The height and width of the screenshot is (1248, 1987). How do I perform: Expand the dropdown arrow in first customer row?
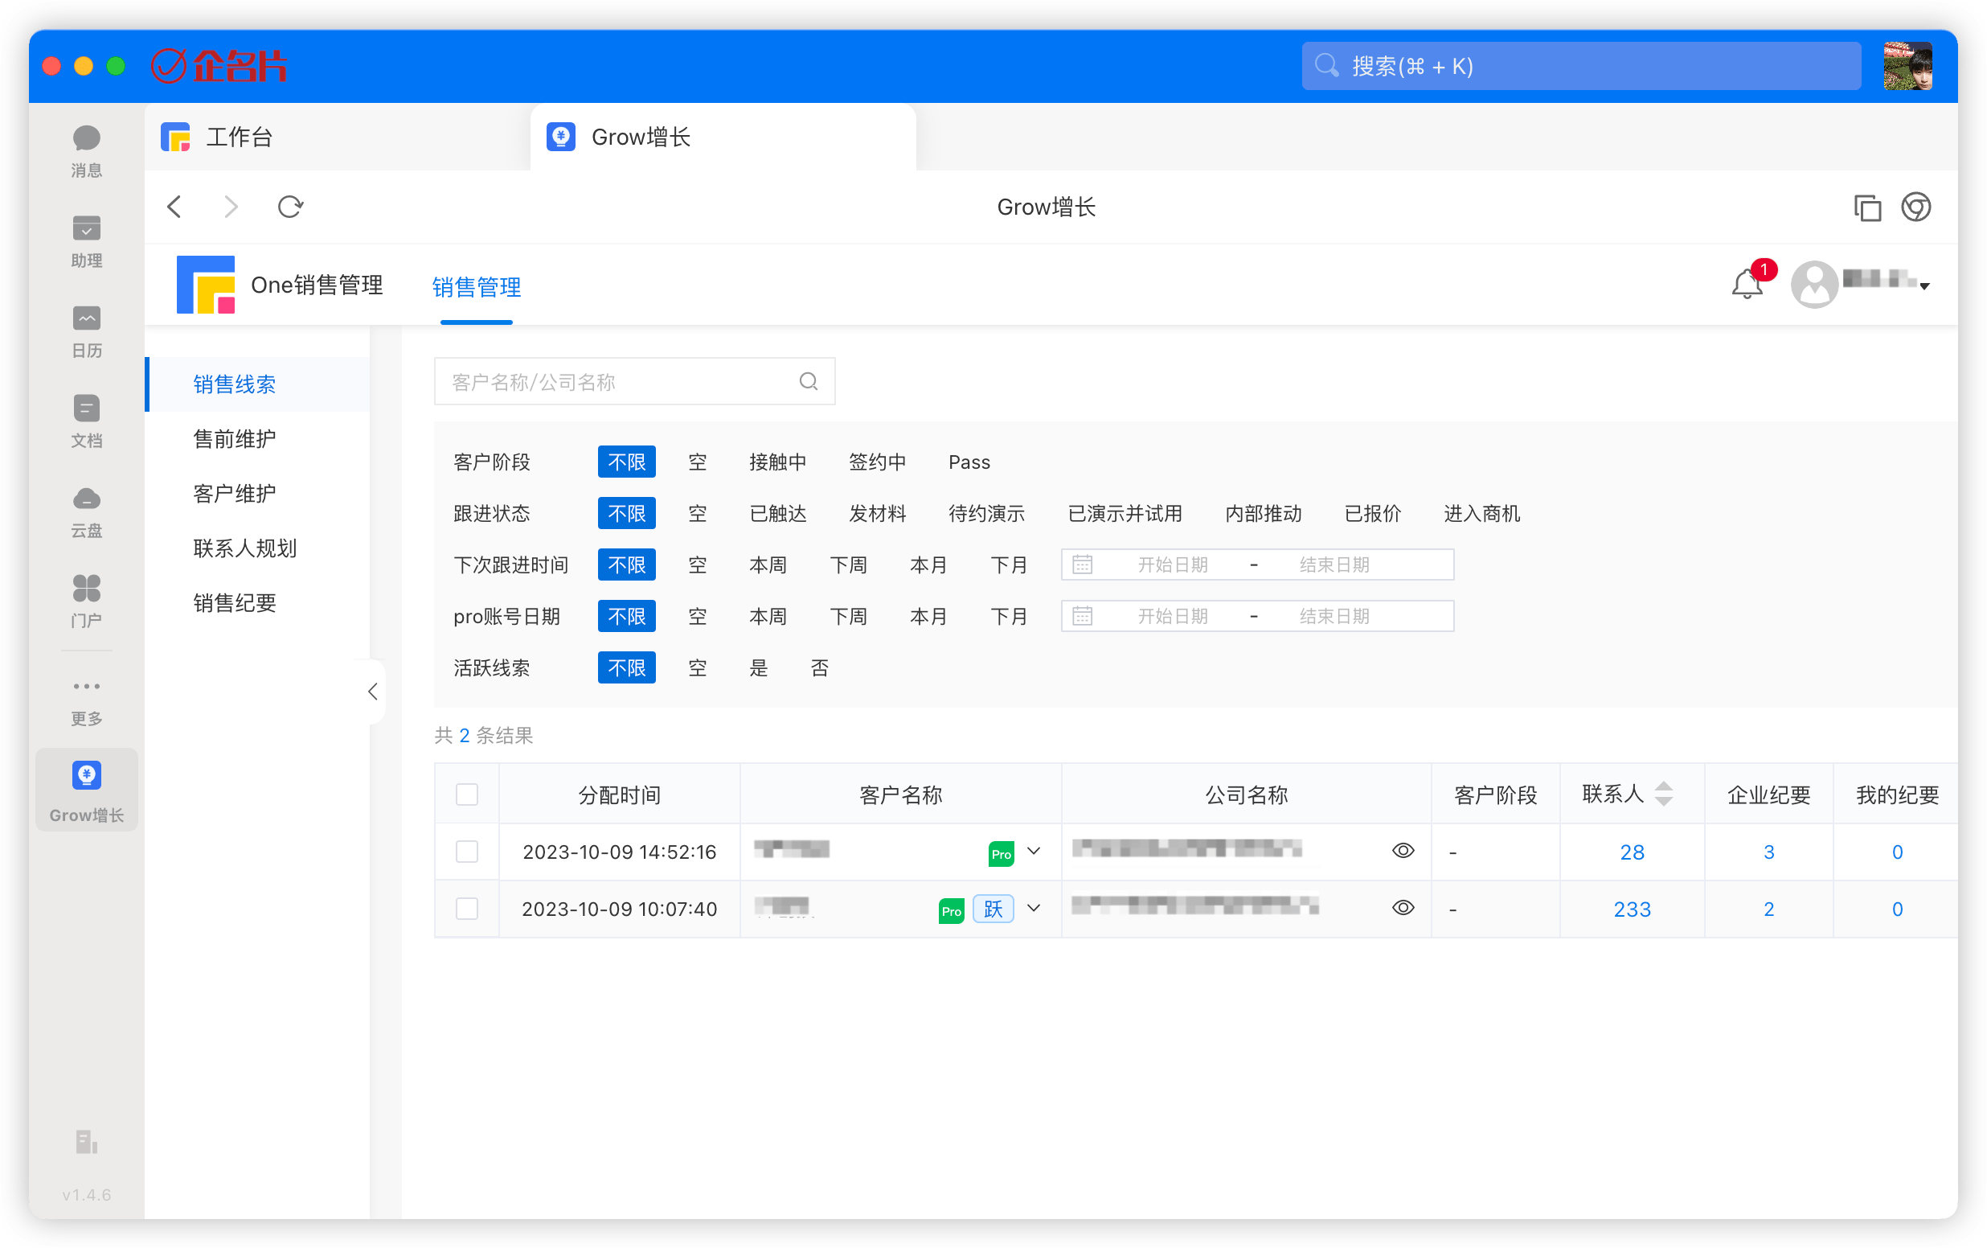point(1033,851)
